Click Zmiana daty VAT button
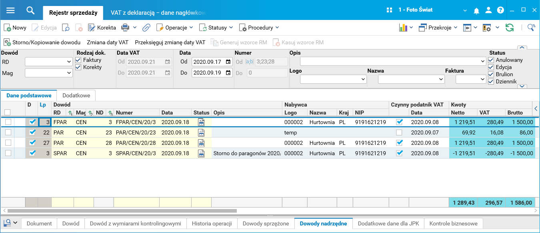540x233 pixels. pos(108,42)
